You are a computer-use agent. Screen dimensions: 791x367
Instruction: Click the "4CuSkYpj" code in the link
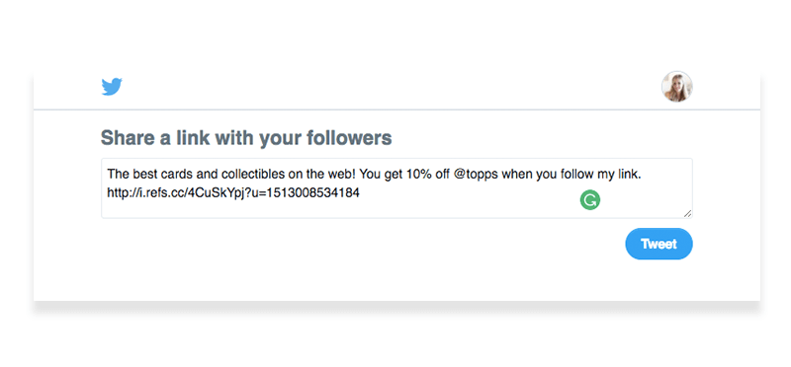coord(217,192)
